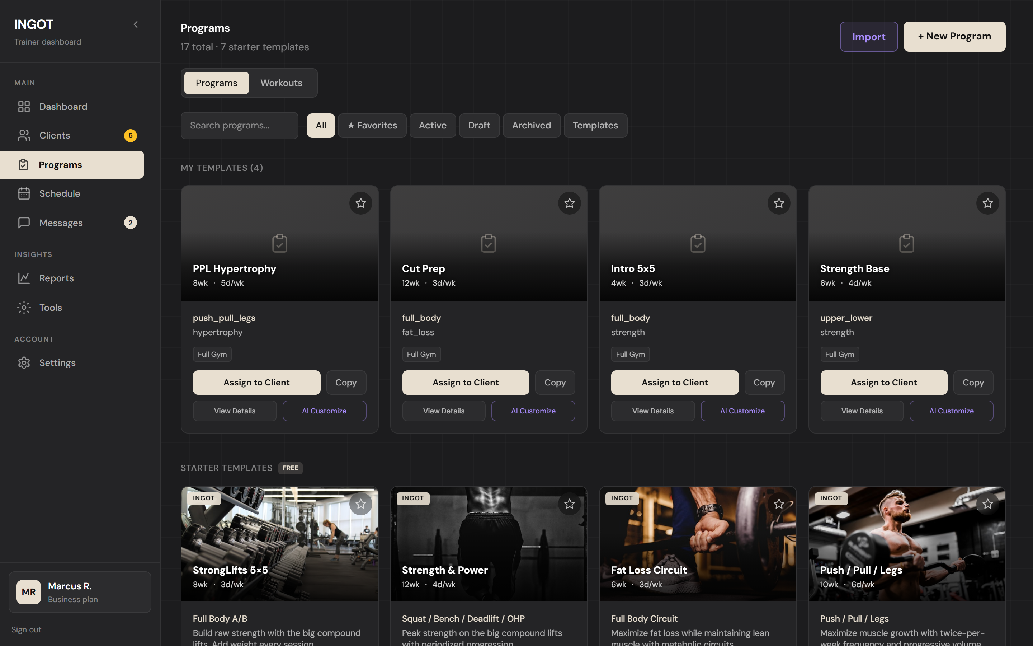Select the Programs tab

[x=216, y=83]
